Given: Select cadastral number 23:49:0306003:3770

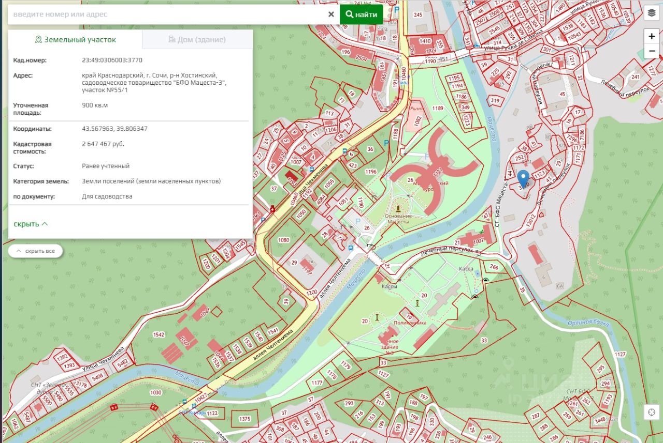Looking at the screenshot, I should (x=112, y=60).
